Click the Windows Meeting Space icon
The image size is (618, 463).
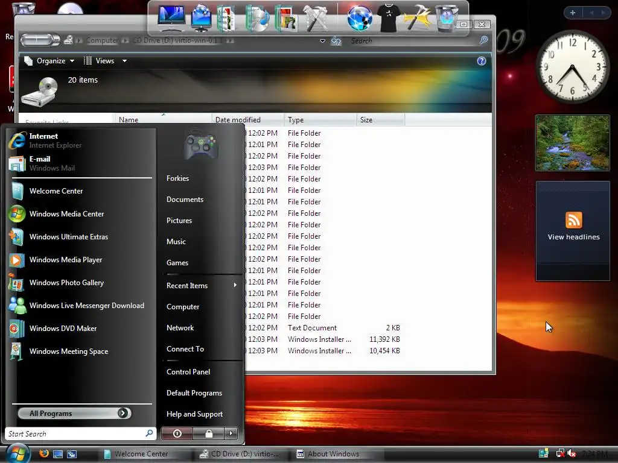coord(17,351)
